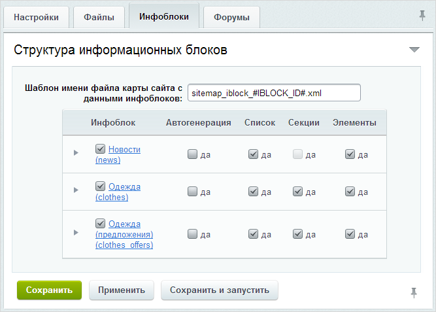436x312 pixels.
Task: Click the sitemap file name template field
Action: 274,93
